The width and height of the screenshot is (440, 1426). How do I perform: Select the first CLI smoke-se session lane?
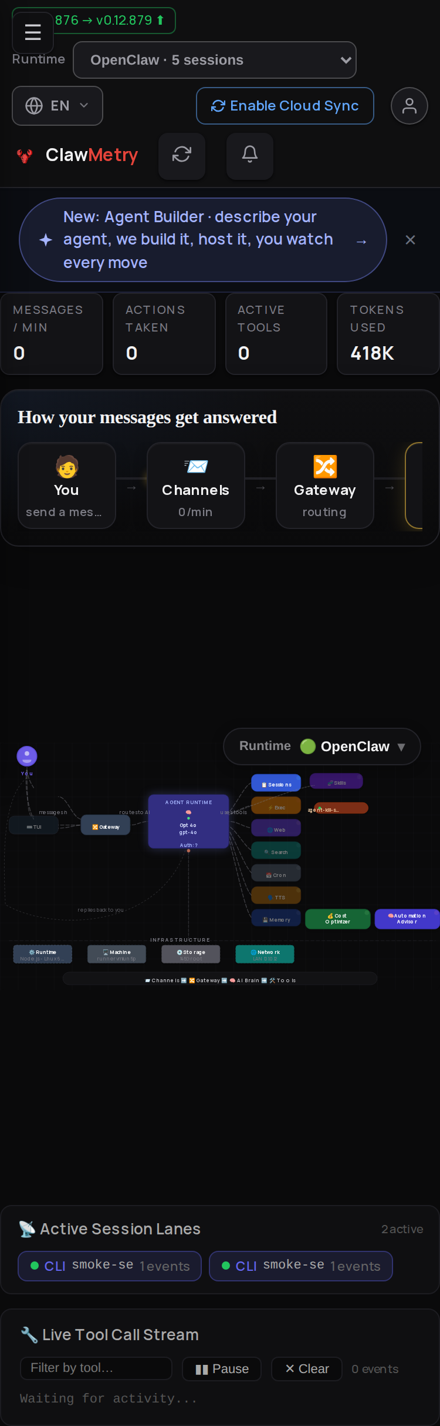coord(110,1266)
